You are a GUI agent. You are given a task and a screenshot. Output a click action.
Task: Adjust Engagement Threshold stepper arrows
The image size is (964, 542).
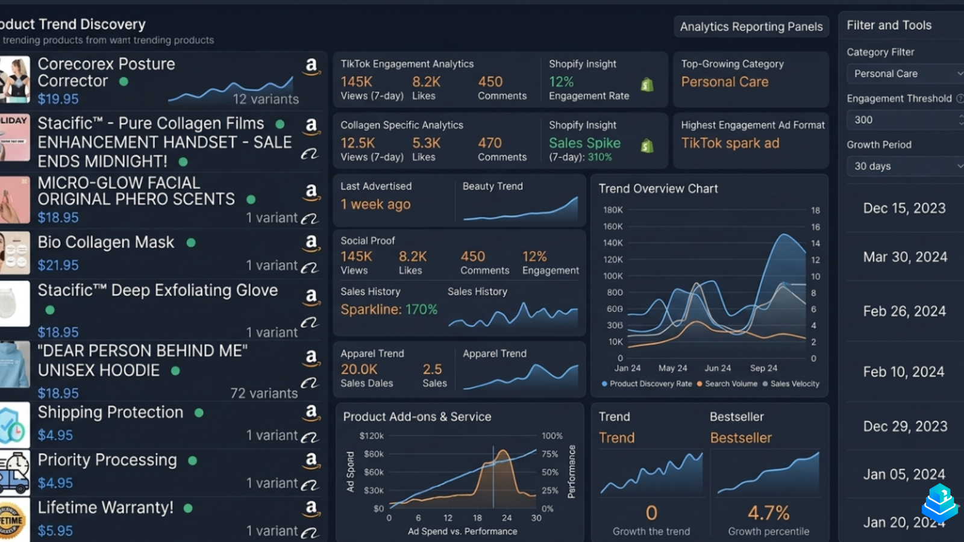[x=961, y=120]
